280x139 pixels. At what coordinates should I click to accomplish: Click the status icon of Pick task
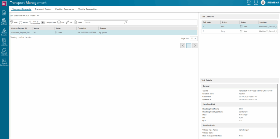(x=241, y=26)
